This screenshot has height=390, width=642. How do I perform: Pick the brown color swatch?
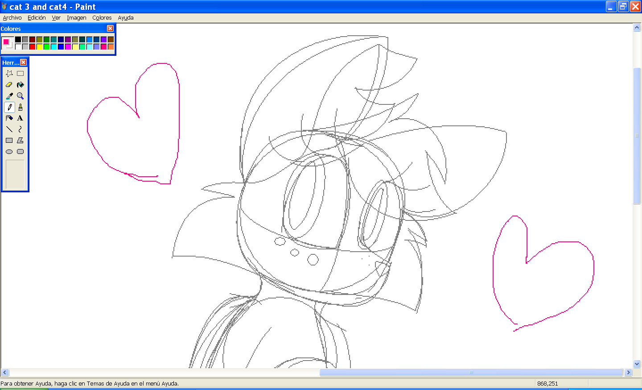pos(111,39)
